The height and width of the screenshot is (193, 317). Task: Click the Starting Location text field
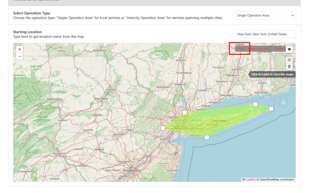[x=265, y=34]
